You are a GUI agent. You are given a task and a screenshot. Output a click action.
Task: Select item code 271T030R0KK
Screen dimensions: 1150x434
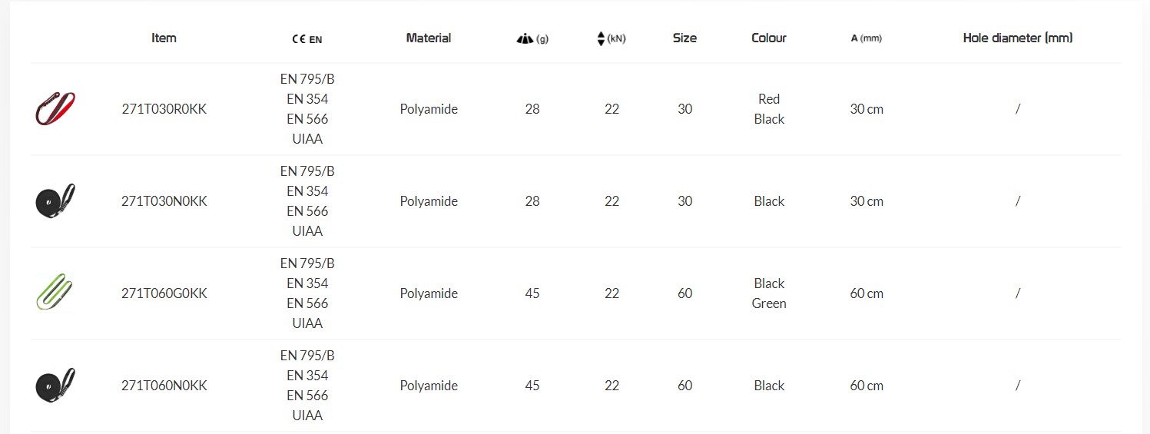click(164, 109)
